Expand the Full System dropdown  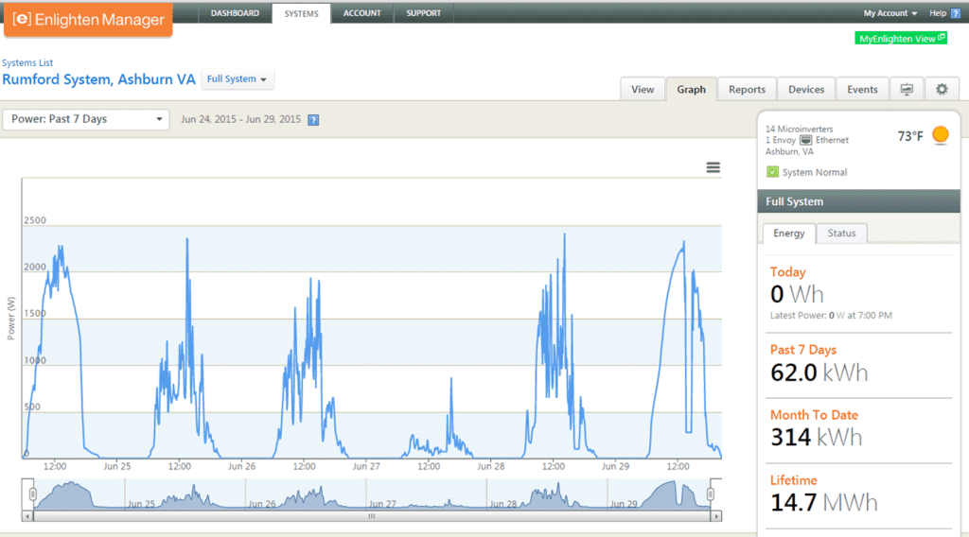point(238,79)
